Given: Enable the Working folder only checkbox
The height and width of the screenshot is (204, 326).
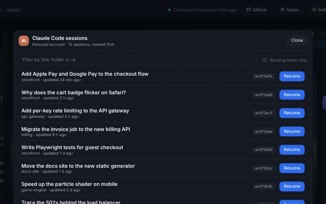Looking at the screenshot, I should [x=264, y=60].
